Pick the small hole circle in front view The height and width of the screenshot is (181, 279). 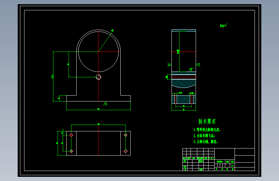coord(98,77)
